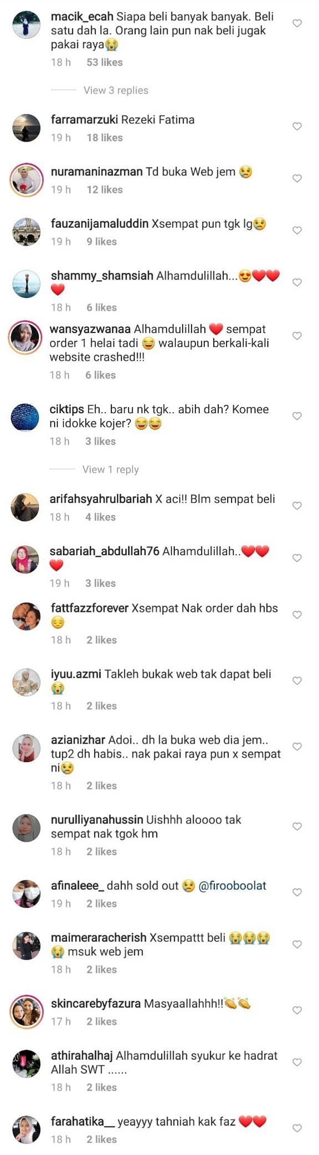Toggle like on shammy_shamsiah's comment
Screen dimensions: 319x1155
(x=297, y=282)
